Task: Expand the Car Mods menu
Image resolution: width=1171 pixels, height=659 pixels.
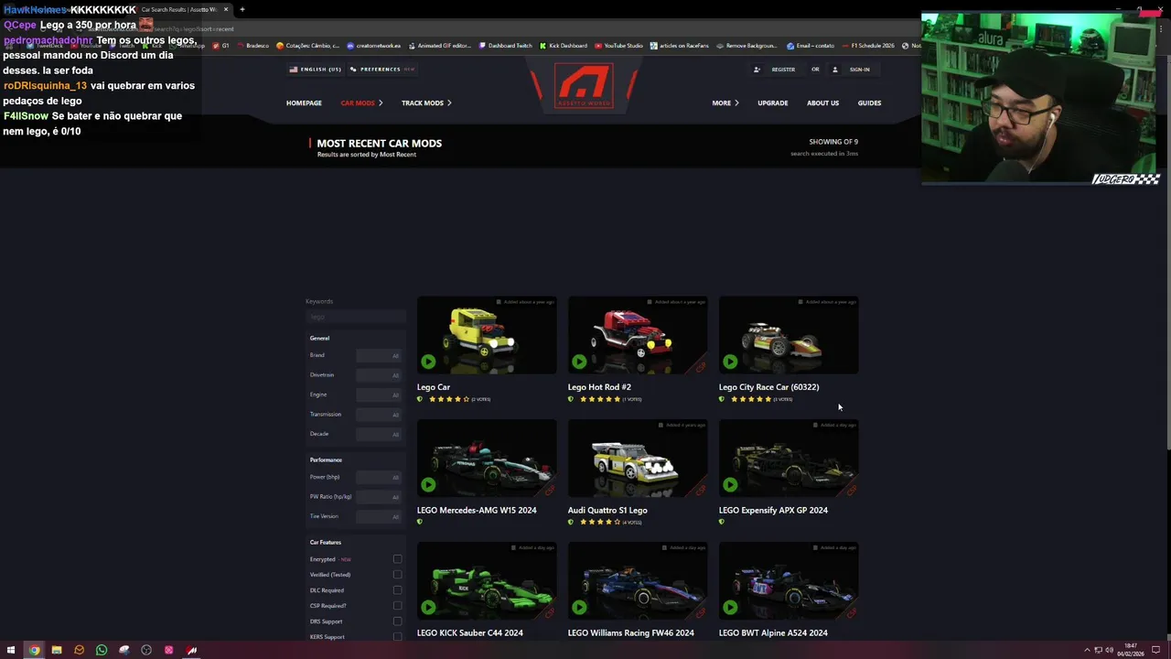Action: click(x=361, y=103)
